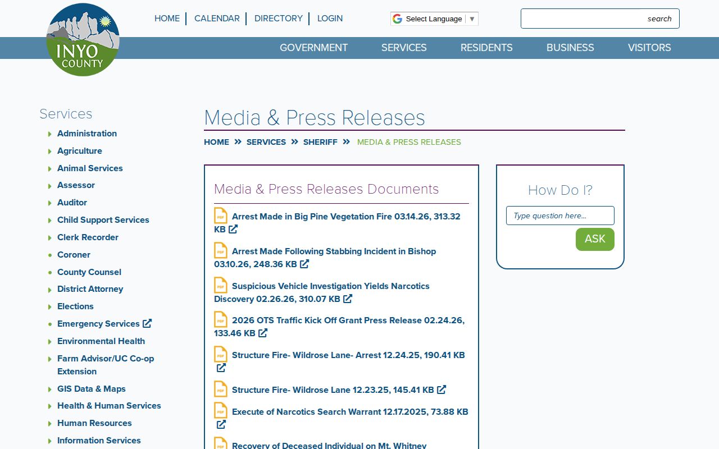This screenshot has width=719, height=449.
Task: Go to Home in top navigation
Action: pyautogui.click(x=167, y=19)
